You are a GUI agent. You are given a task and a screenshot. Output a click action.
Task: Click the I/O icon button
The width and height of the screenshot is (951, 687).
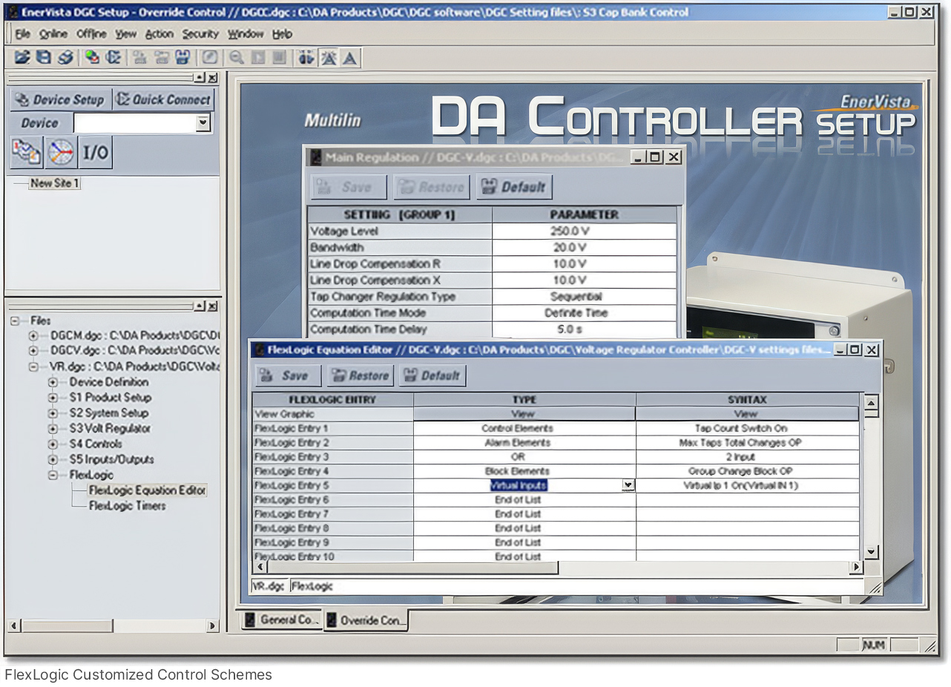click(95, 153)
